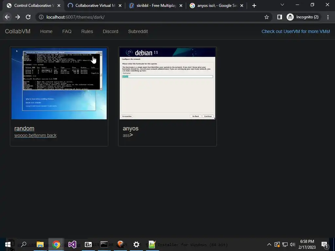Switch to Chrome in the taskbar

pyautogui.click(x=56, y=244)
